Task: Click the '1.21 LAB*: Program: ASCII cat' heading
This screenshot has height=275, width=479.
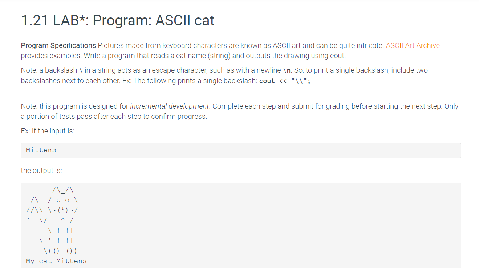Action: pos(118,20)
